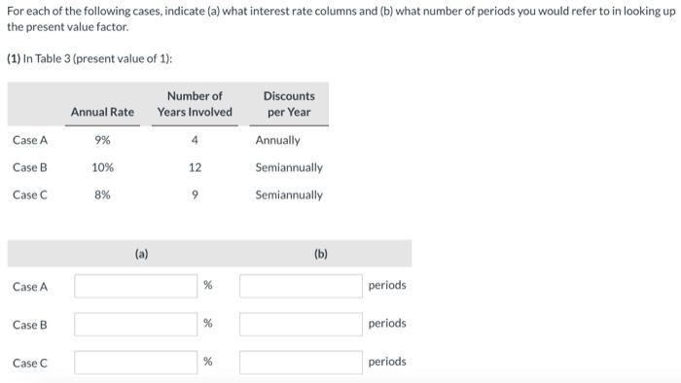This screenshot has height=383, width=681.
Task: Select the Case B periods input box
Action: (301, 324)
